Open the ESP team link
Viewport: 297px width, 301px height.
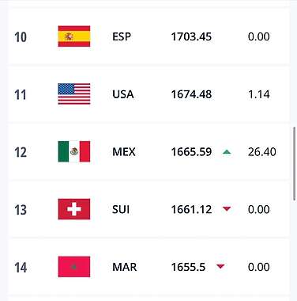tap(122, 36)
